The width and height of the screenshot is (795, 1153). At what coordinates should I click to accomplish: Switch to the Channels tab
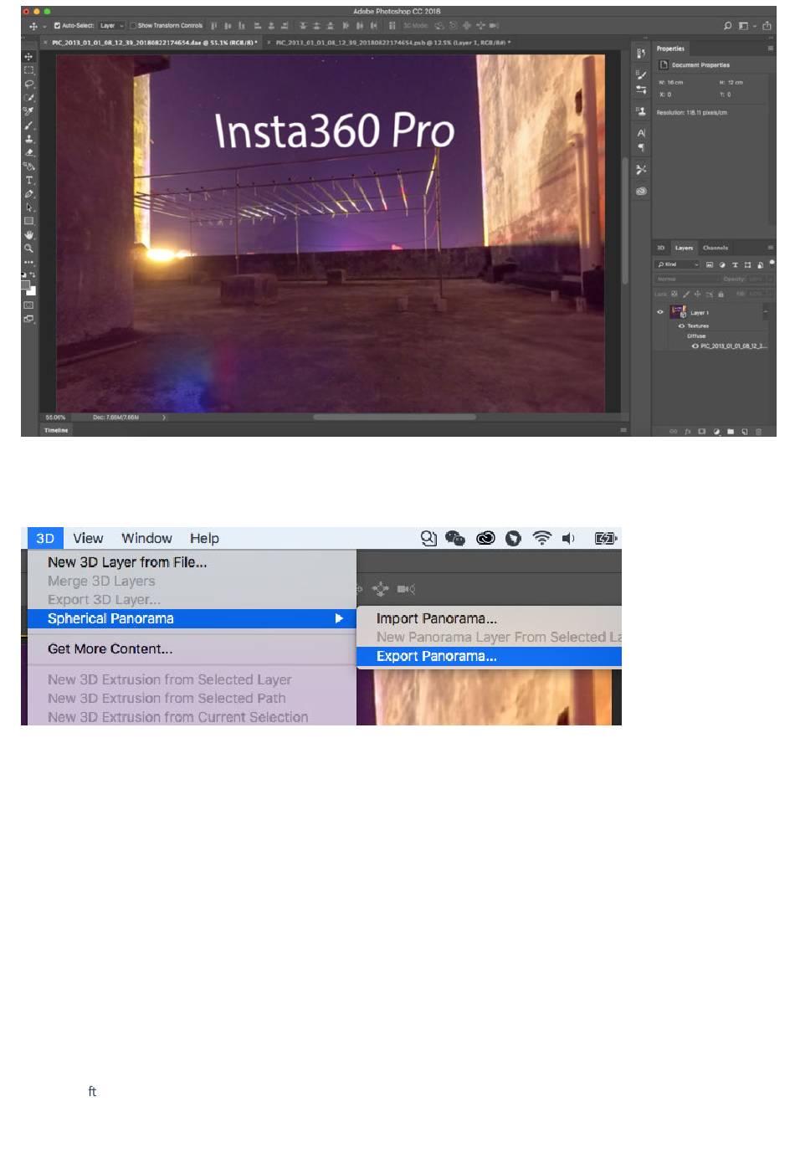715,248
